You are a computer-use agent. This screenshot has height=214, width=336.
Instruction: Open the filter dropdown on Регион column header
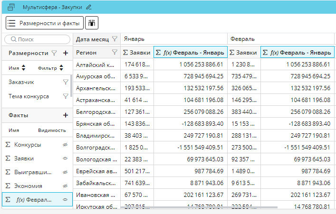click(x=115, y=52)
